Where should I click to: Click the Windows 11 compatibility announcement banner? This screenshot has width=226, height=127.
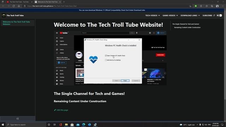coord(112,10)
